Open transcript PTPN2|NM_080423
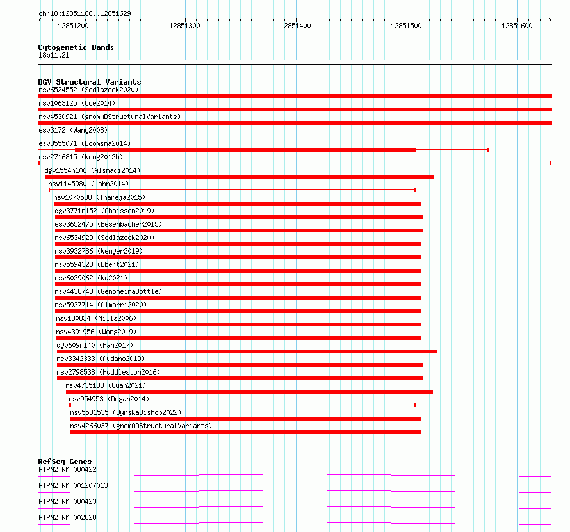Image resolution: width=570 pixels, height=532 pixels. point(68,501)
